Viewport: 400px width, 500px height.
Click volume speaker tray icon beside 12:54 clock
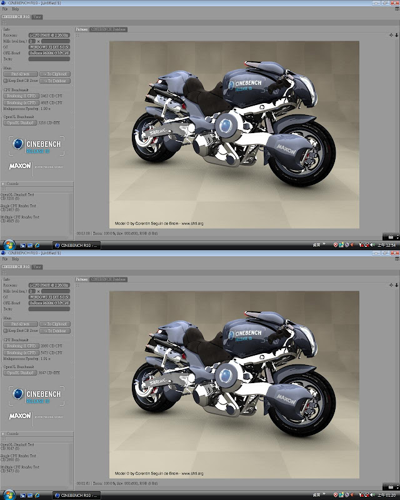372,245
